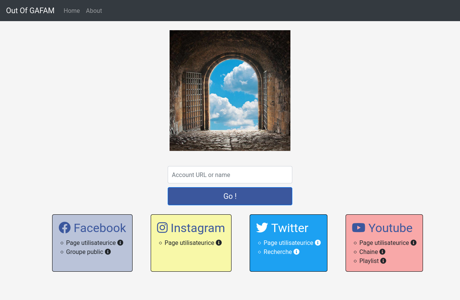
Task: Show info for Twitter Page utilisateurice
Action: (318, 243)
